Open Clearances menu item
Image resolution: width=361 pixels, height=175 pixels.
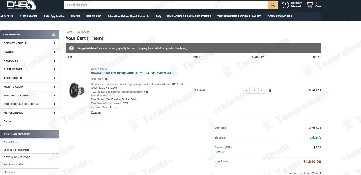click(29, 17)
